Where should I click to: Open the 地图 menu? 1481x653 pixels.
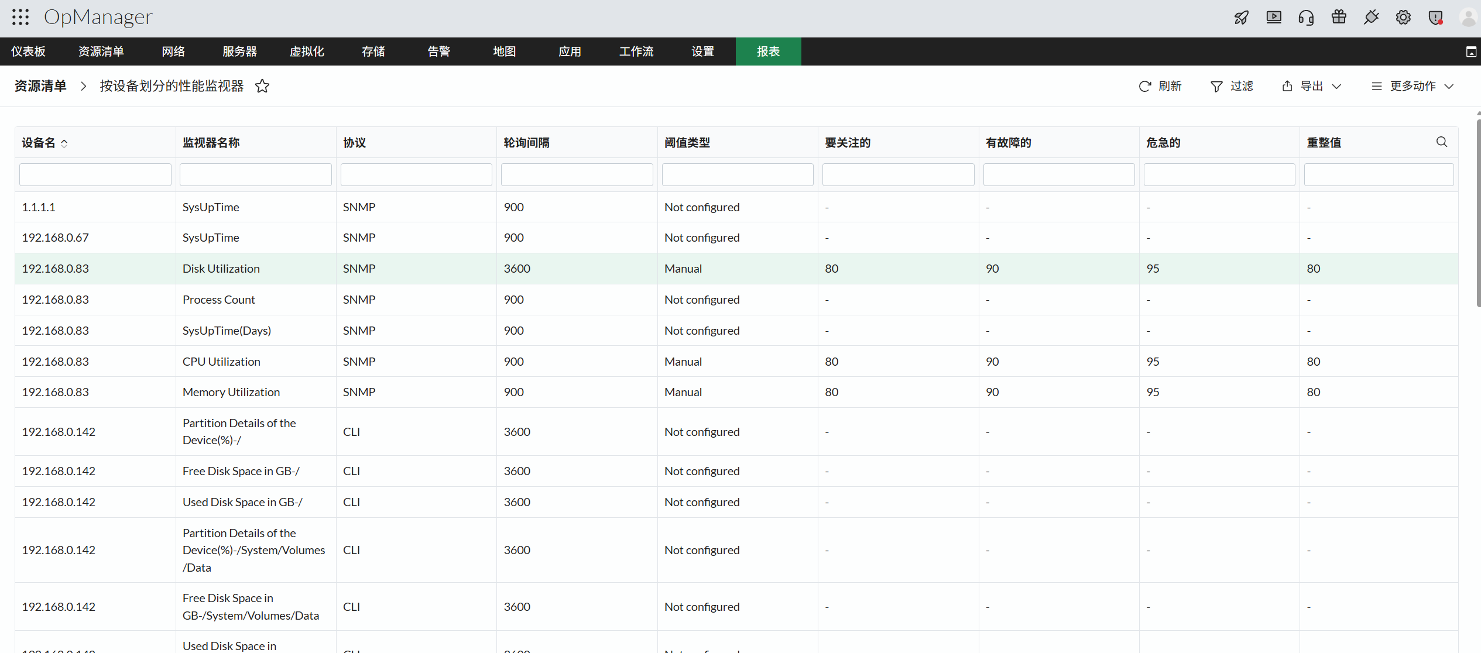(x=505, y=51)
